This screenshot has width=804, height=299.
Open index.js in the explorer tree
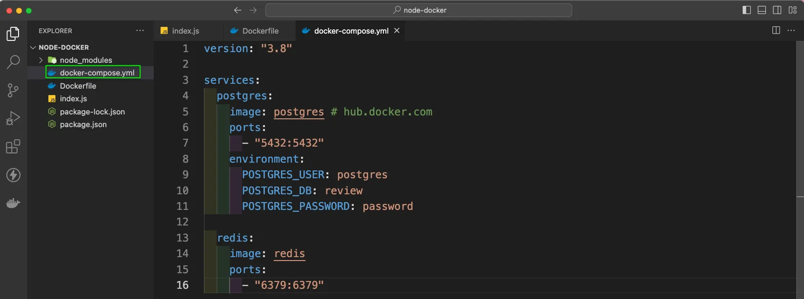click(x=91, y=98)
